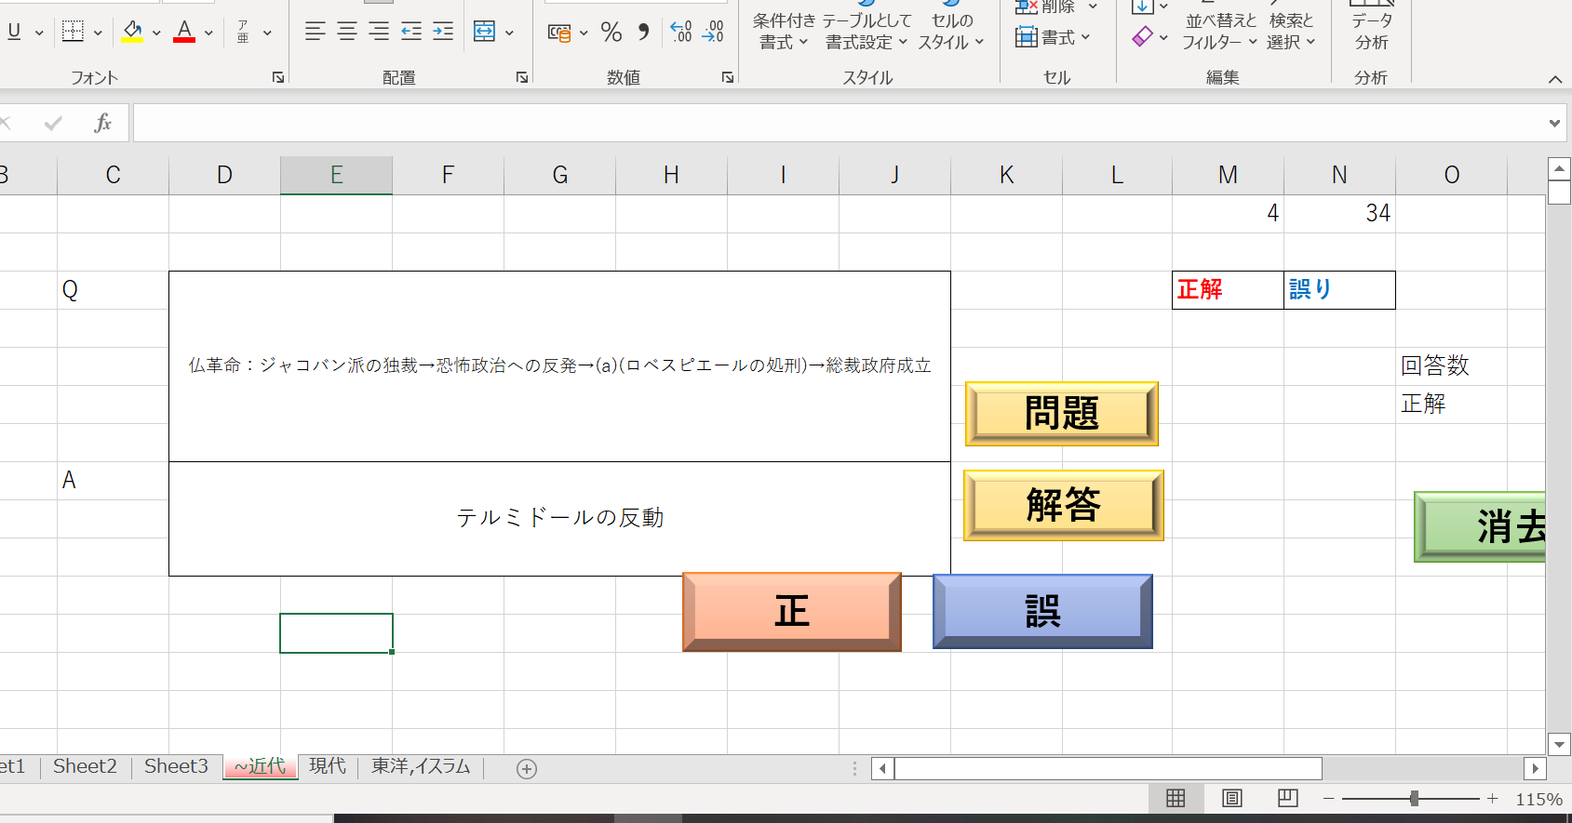Expand the formula bar
Viewport: 1572px width, 823px height.
click(1554, 123)
